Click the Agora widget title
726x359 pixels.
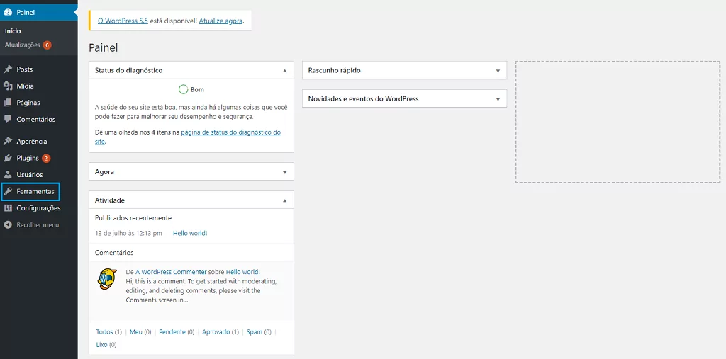pyautogui.click(x=104, y=172)
